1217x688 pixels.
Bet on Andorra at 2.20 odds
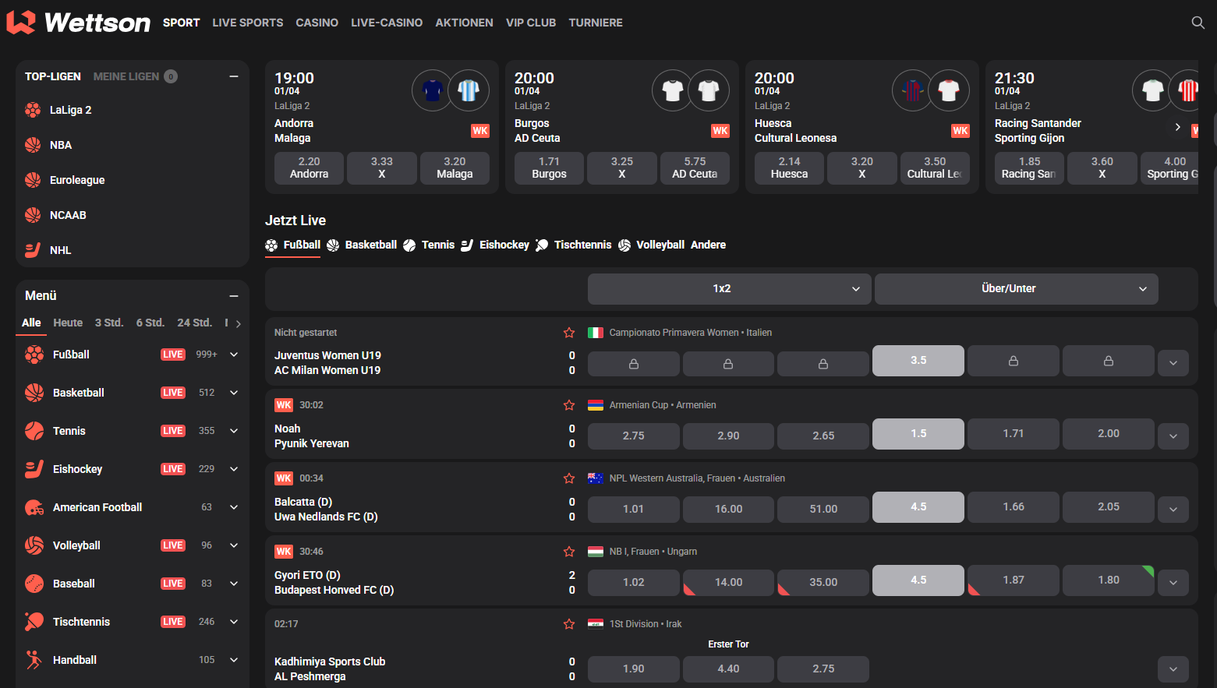[309, 168]
